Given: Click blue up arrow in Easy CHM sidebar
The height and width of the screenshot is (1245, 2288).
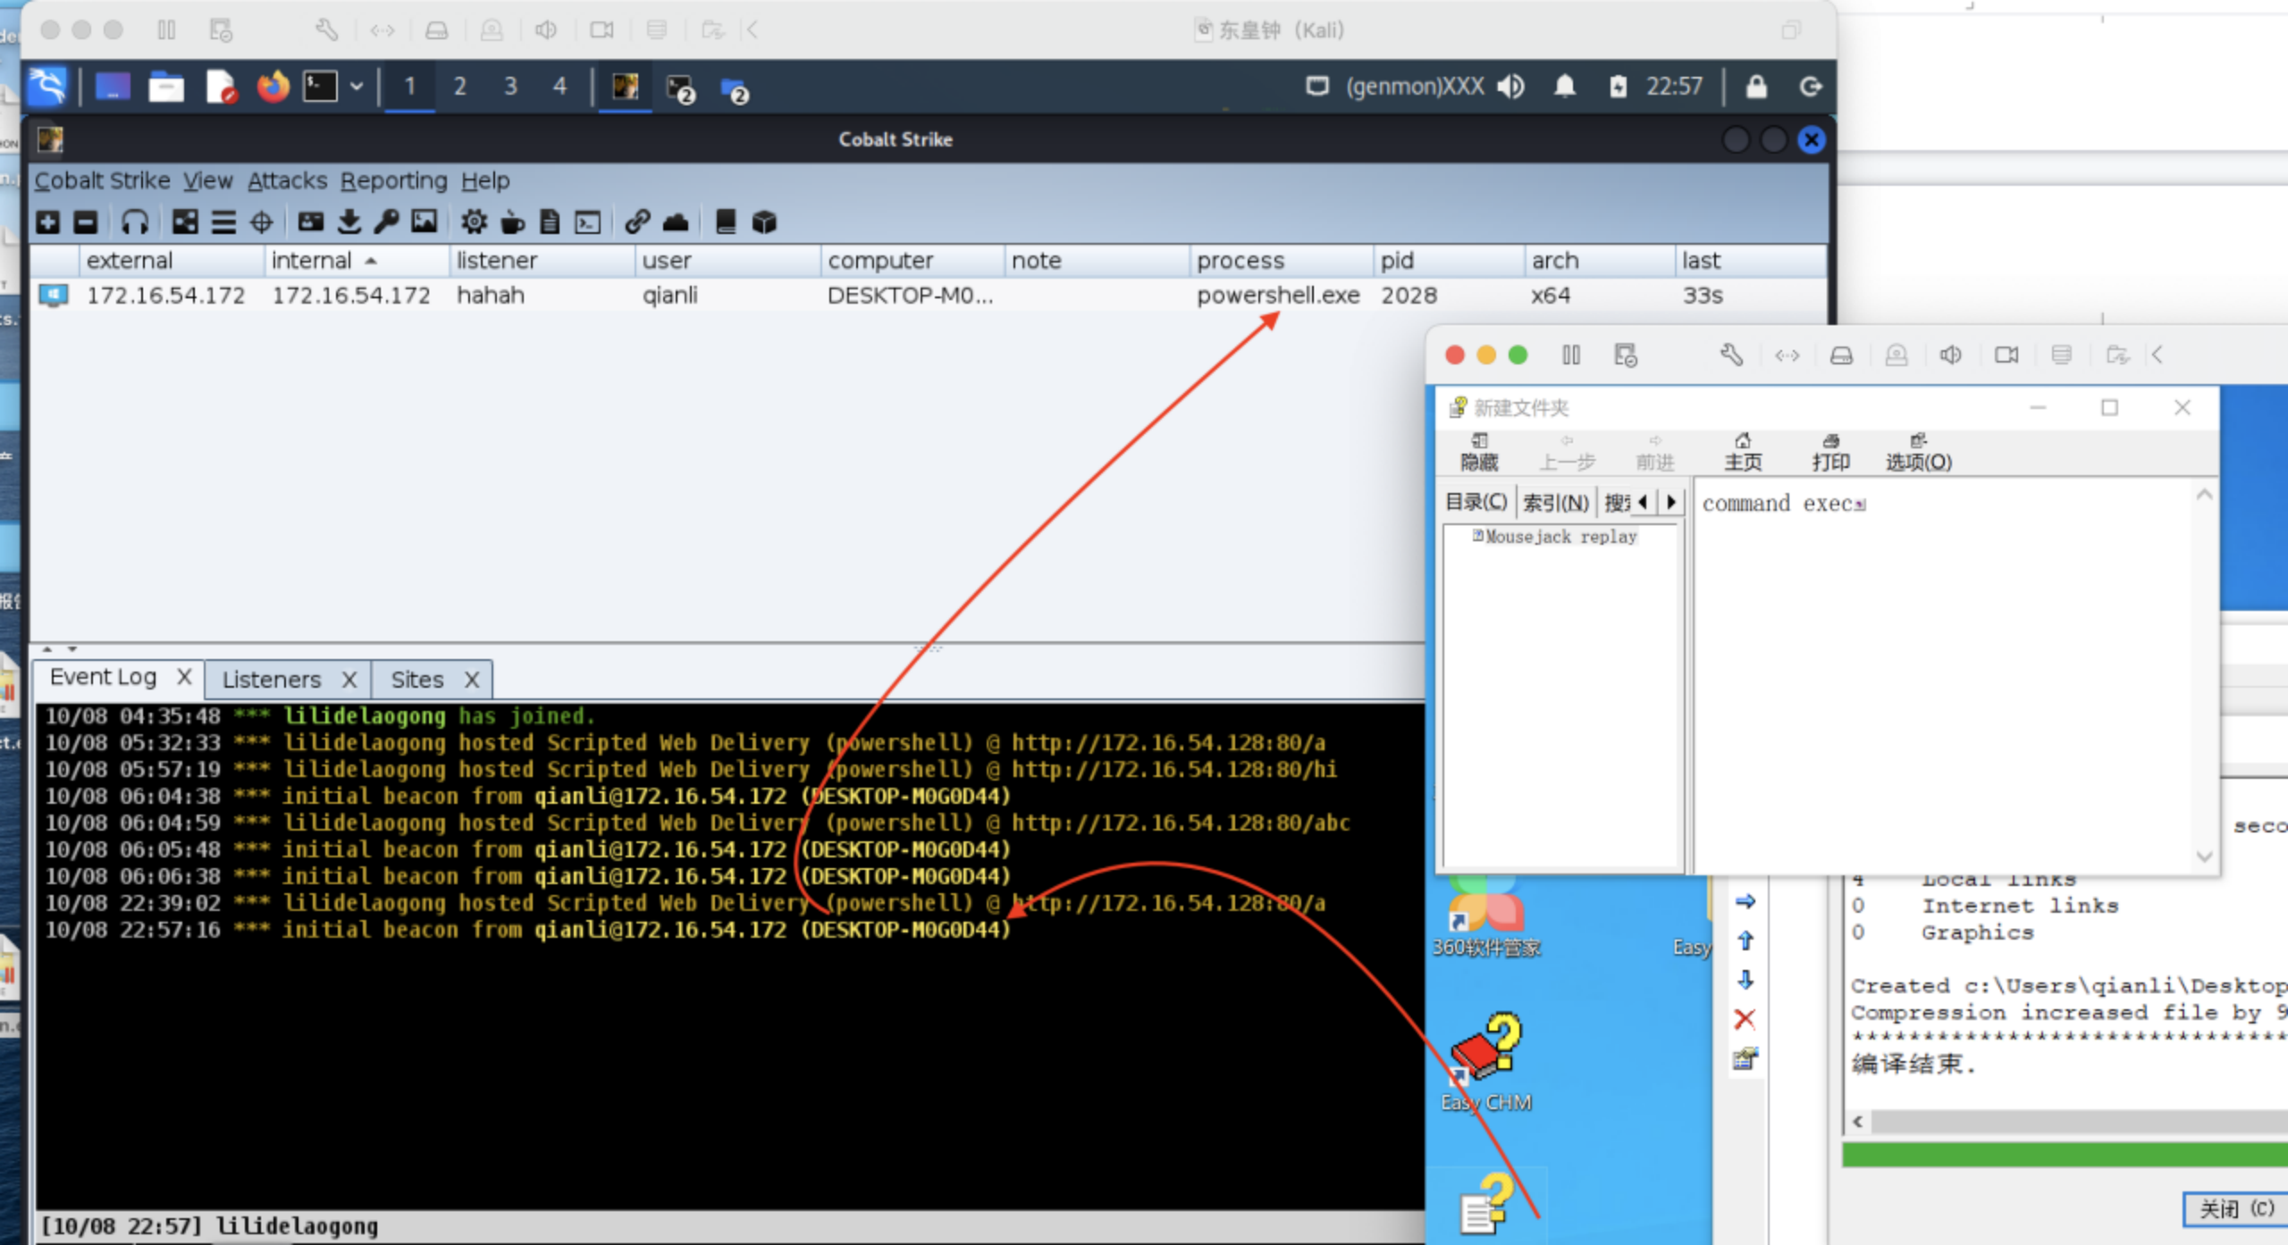Looking at the screenshot, I should tap(1745, 940).
